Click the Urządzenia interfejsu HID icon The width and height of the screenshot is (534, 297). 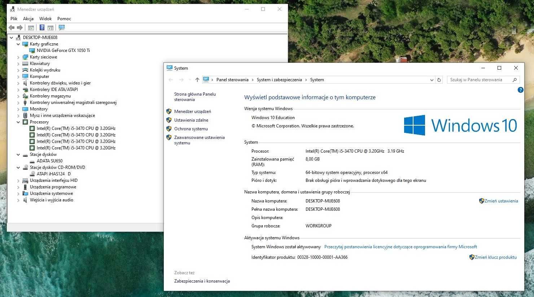[25, 180]
